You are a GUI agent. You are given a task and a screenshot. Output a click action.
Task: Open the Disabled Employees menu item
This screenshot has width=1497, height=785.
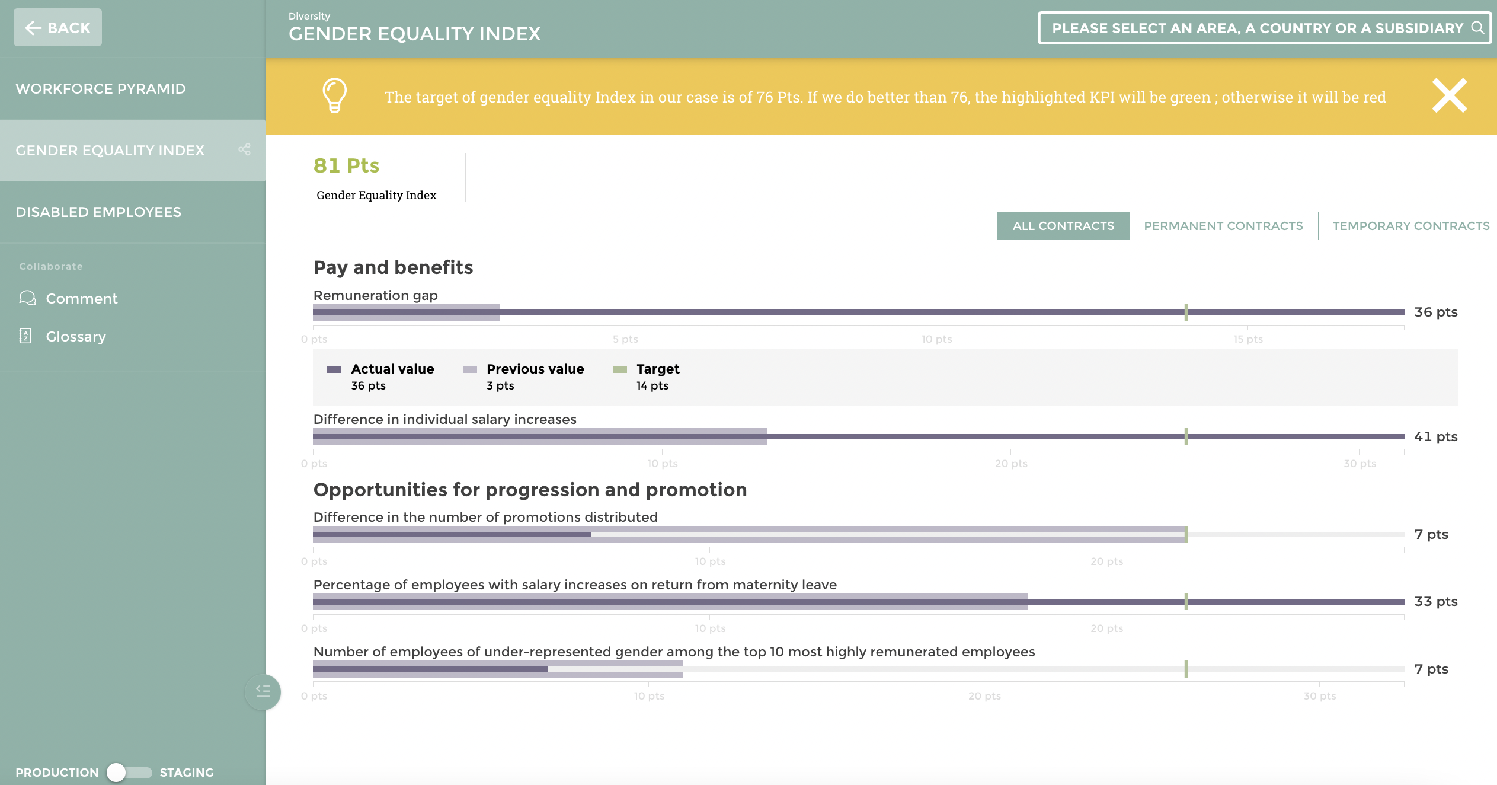(98, 212)
